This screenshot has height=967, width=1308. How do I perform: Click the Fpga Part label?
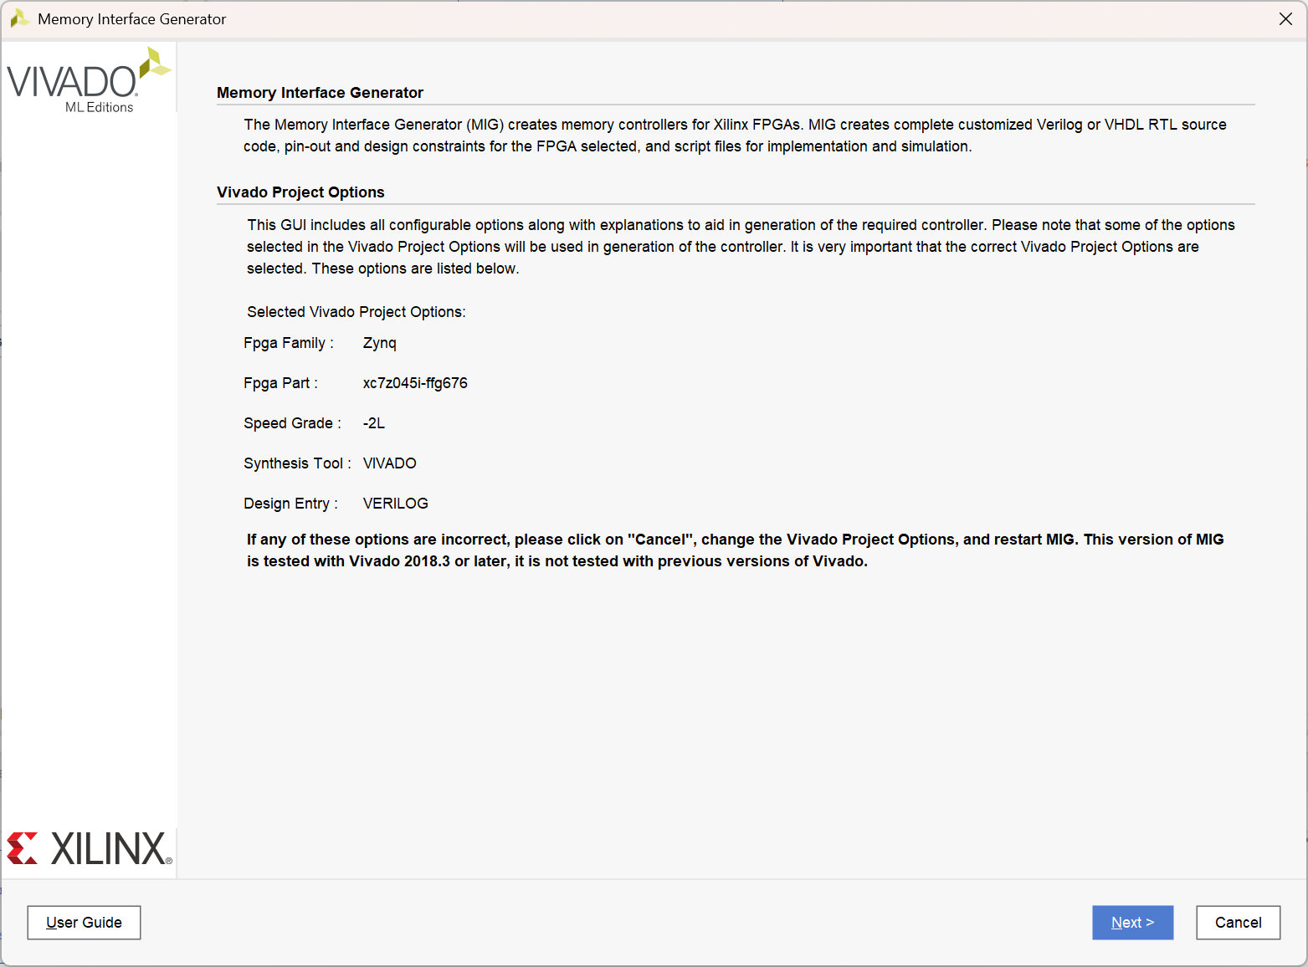tap(280, 383)
